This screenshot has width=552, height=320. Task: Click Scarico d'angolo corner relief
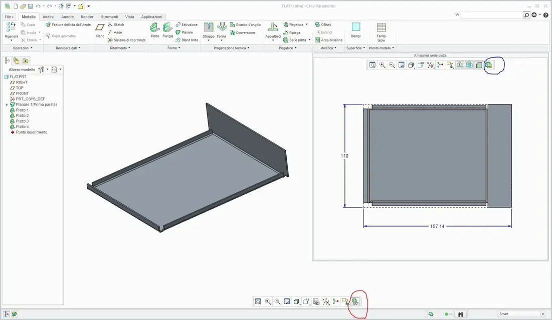click(x=245, y=24)
